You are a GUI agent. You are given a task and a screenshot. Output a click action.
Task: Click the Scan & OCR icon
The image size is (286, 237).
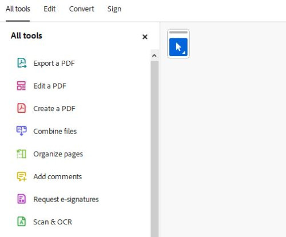[21, 222]
